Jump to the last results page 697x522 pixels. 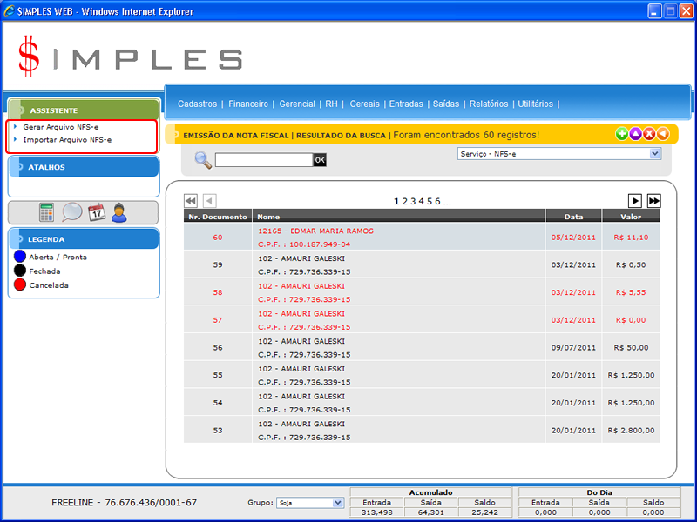coord(653,201)
